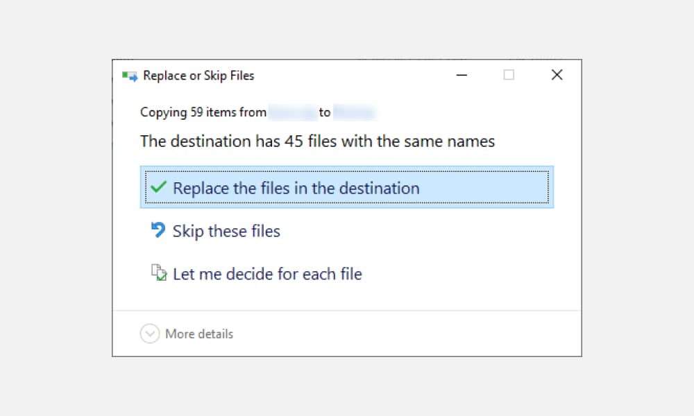
Task: Click the highlighted Replace option row
Action: click(347, 187)
